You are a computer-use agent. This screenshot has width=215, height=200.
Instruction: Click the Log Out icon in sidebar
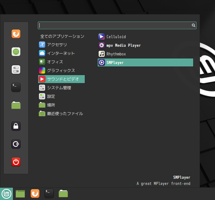point(16,144)
